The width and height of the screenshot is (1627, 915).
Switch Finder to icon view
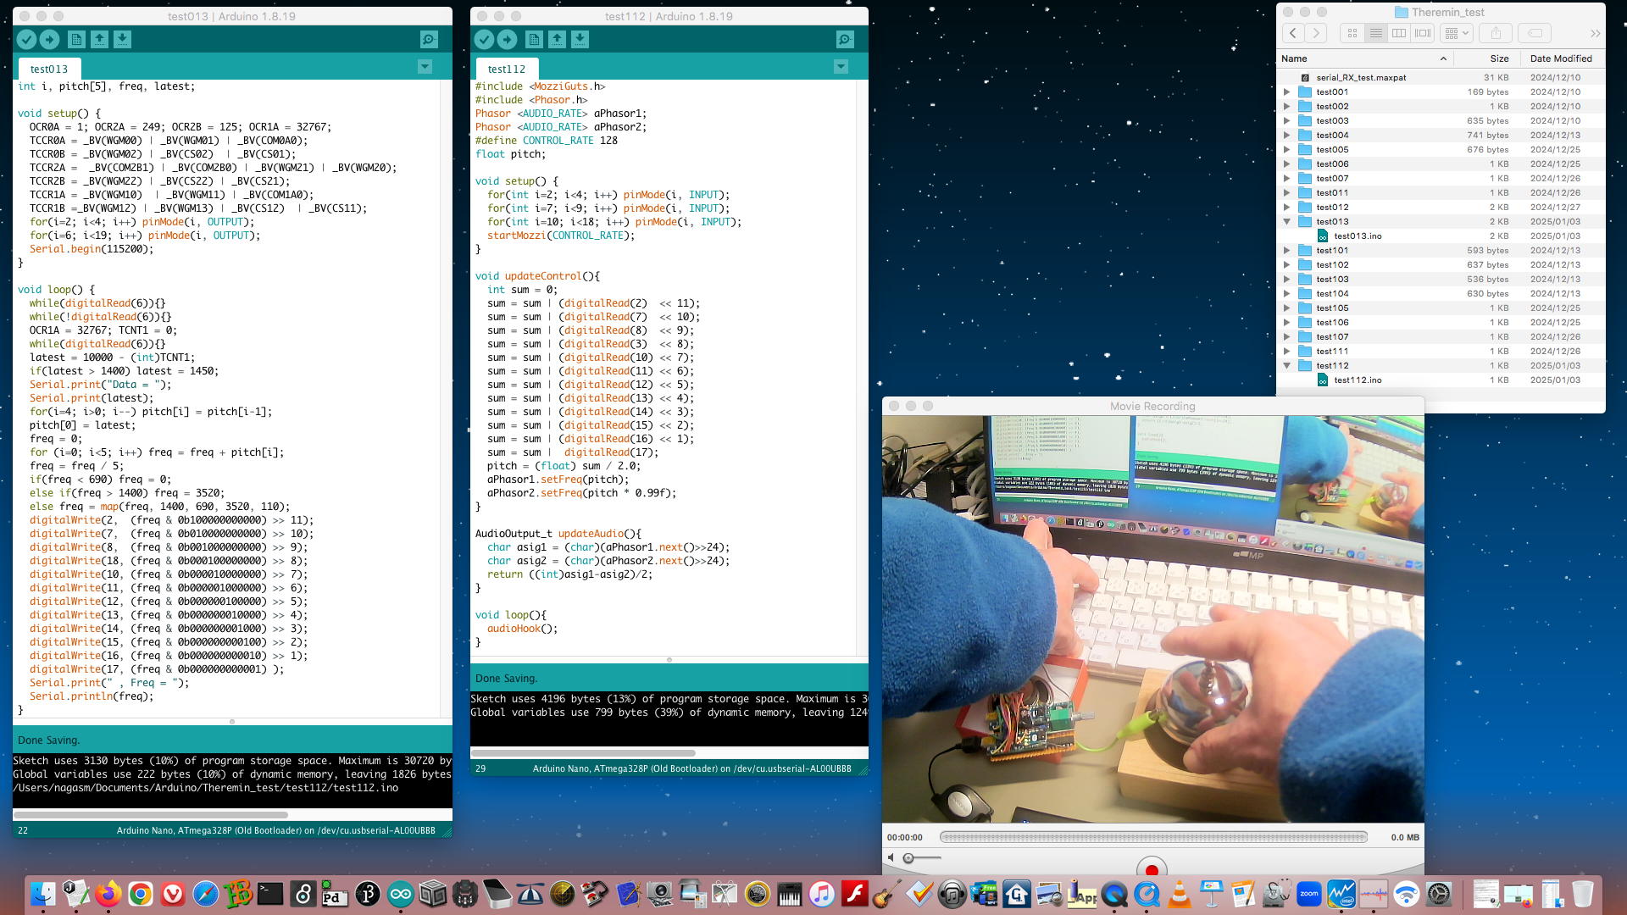(x=1352, y=33)
